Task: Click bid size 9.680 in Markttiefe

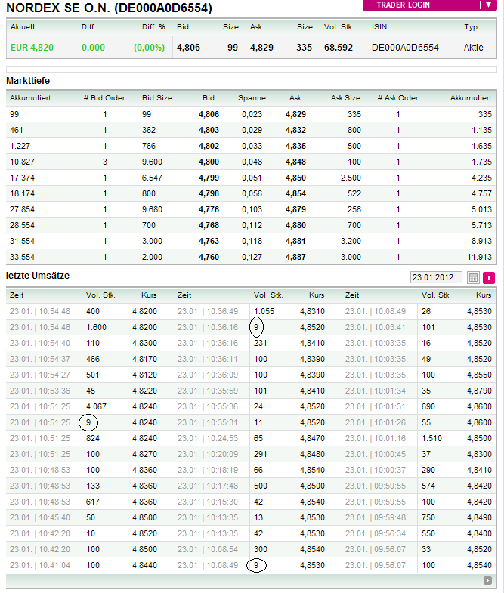Action: point(152,209)
